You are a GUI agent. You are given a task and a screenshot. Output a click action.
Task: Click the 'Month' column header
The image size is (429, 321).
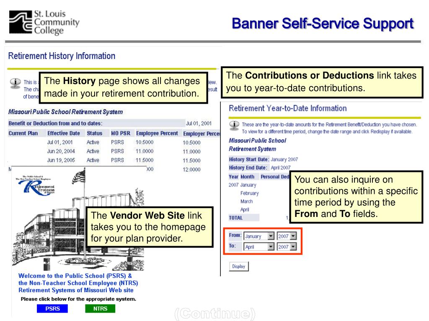pos(247,177)
